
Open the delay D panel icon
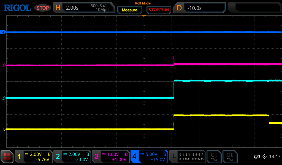[179, 8]
